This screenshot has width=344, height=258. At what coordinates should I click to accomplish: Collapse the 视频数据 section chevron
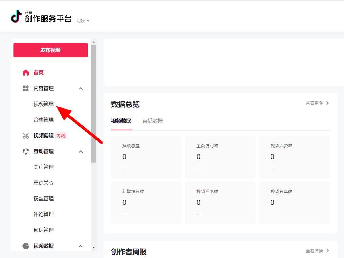point(81,246)
